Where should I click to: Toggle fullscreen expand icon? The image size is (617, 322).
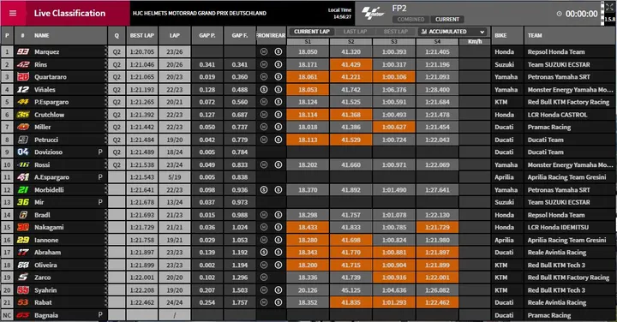[609, 6]
